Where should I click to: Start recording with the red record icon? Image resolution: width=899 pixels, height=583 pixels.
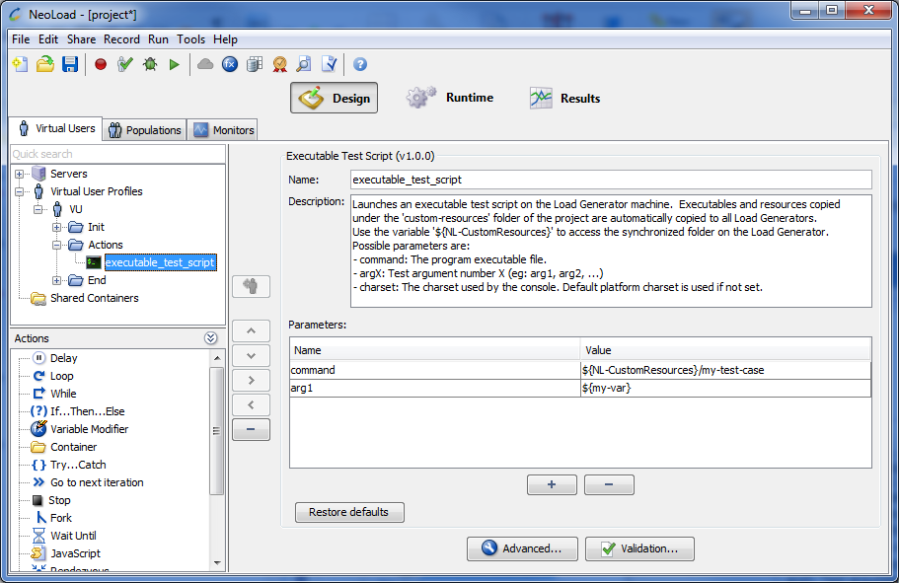(101, 64)
